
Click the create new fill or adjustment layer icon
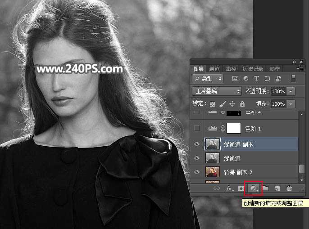(x=254, y=189)
